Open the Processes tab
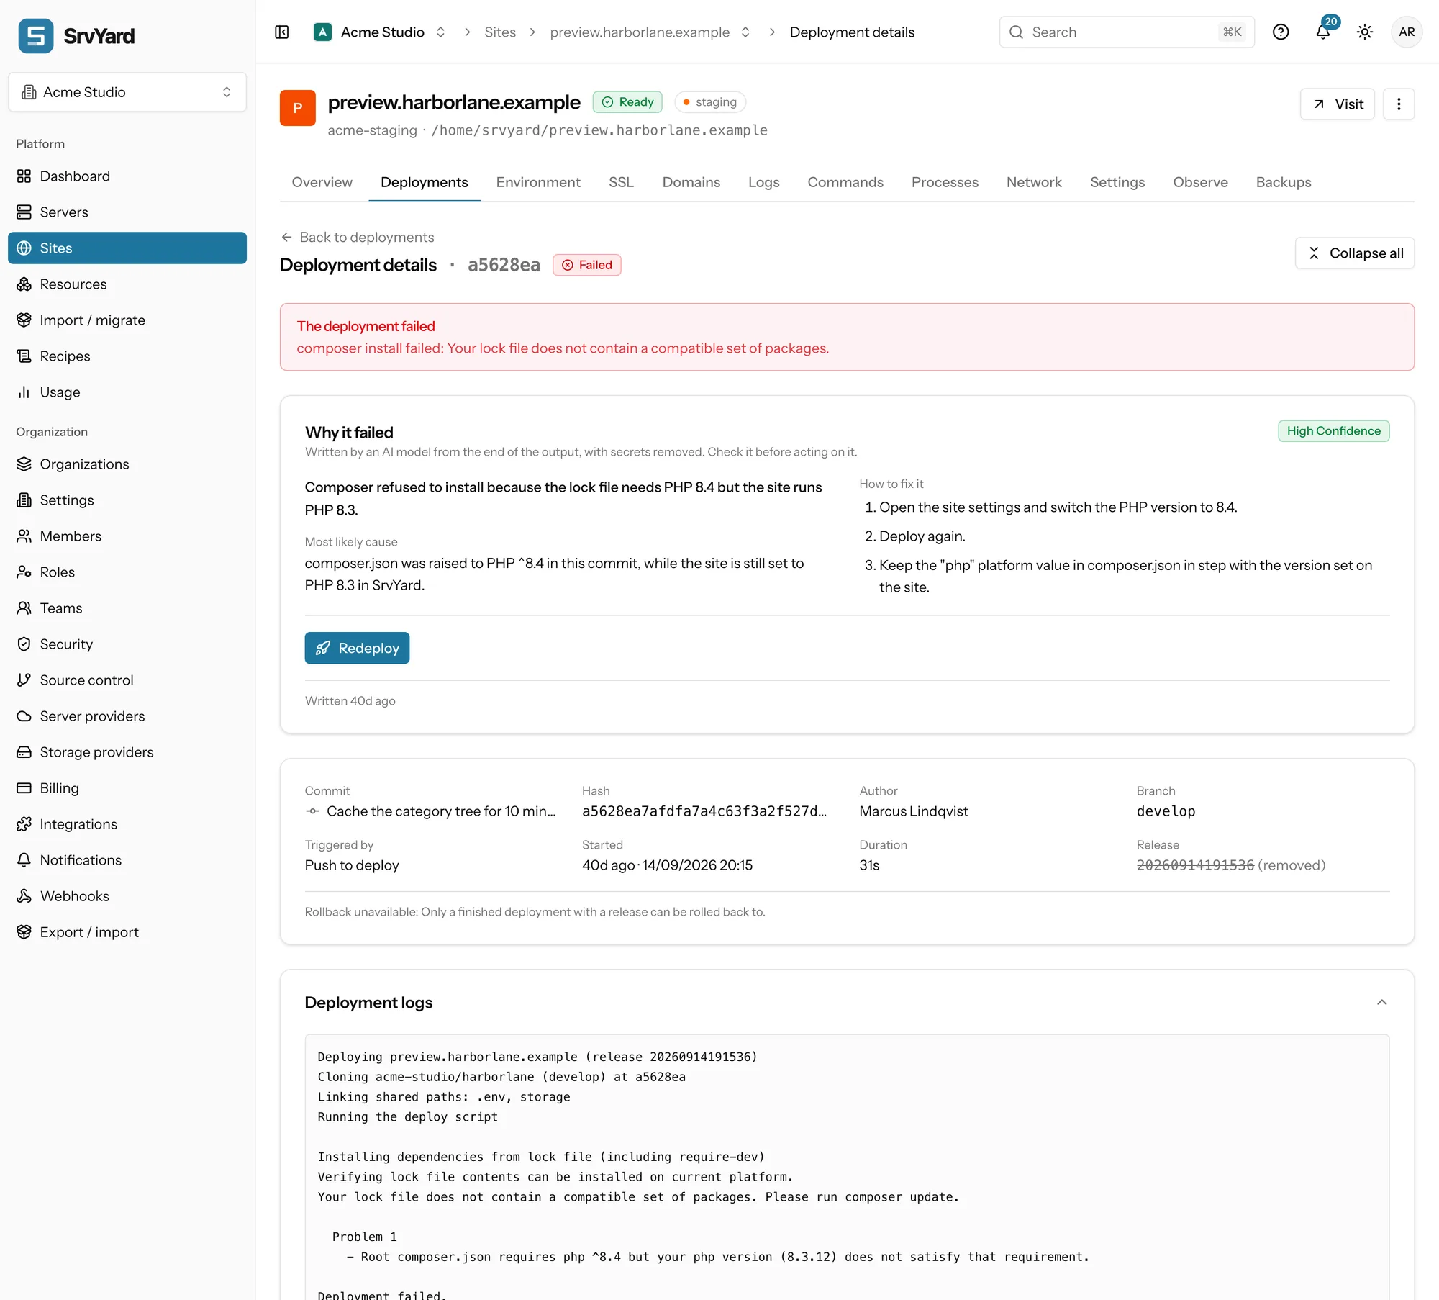 (945, 182)
